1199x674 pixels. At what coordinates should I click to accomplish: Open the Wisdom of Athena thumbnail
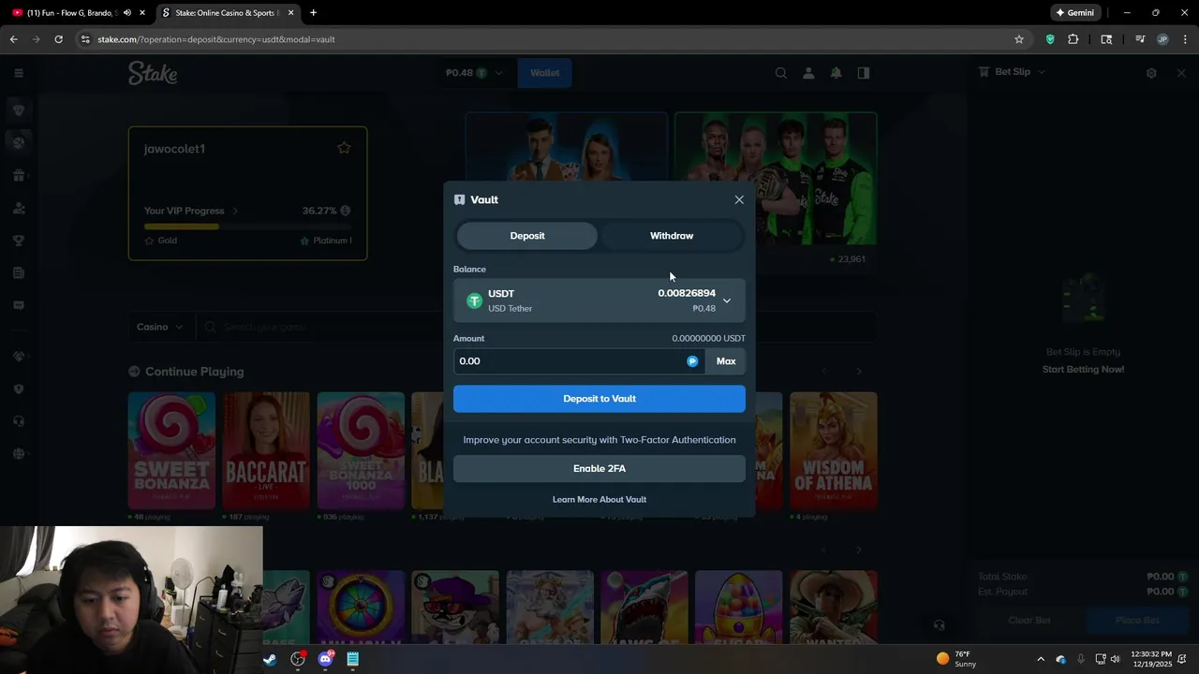coord(833,450)
